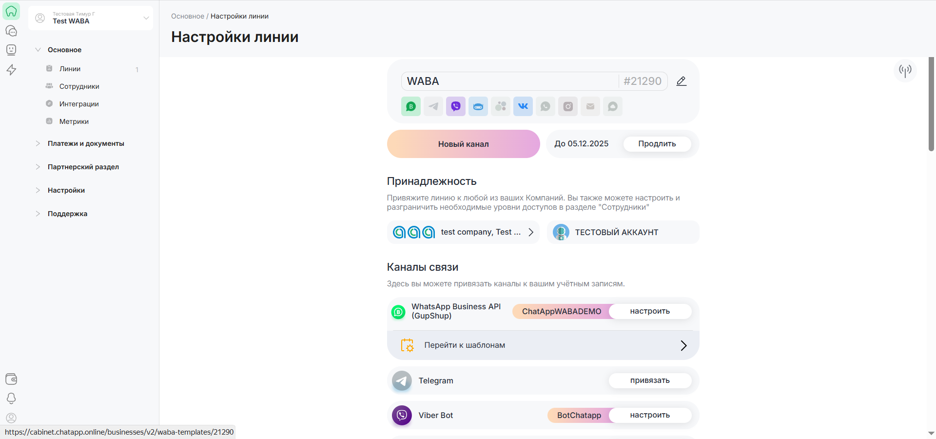The height and width of the screenshot is (439, 936).
Task: Open the notifications bell icon
Action: click(x=11, y=399)
